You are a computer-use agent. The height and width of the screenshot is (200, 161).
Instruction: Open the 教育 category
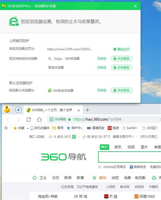(80, 178)
